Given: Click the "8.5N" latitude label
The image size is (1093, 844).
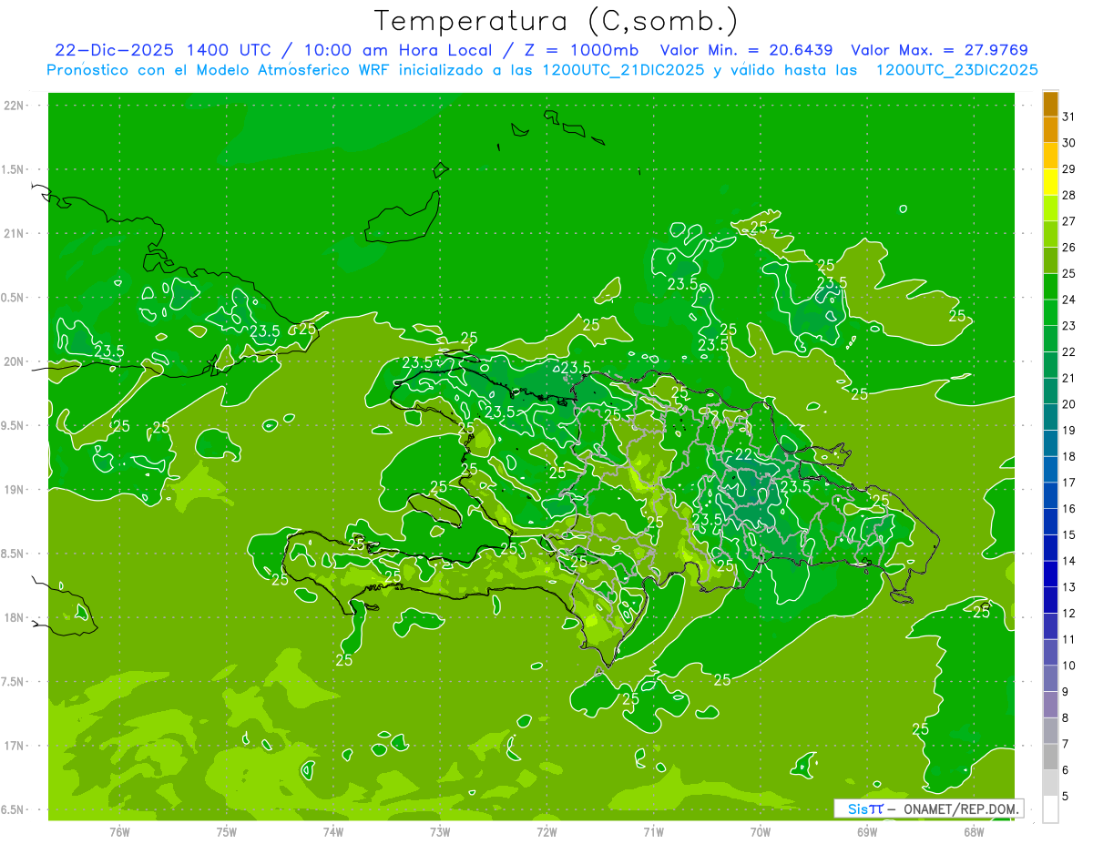Looking at the screenshot, I should [x=14, y=554].
